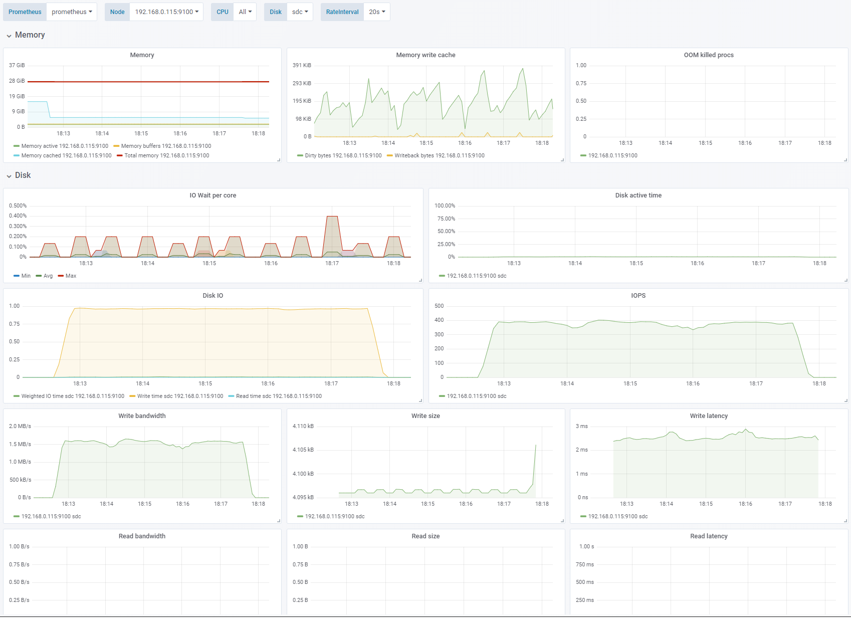
Task: Click the resize handle of IOPS panel
Action: (845, 401)
